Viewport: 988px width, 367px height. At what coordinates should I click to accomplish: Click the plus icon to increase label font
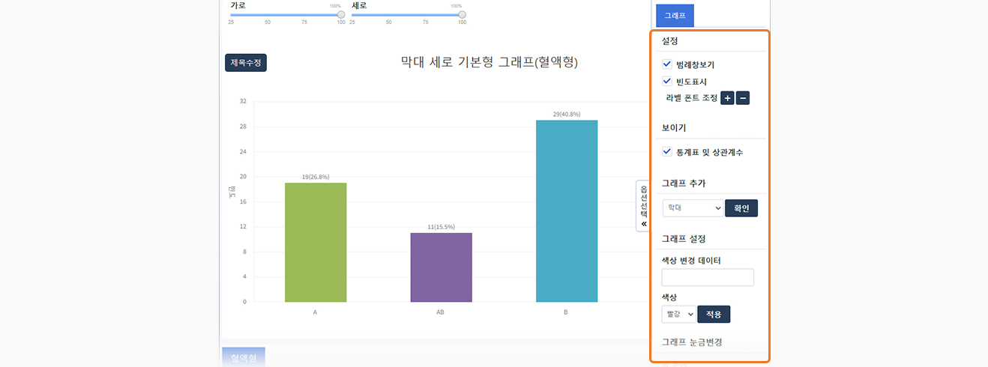coord(727,98)
